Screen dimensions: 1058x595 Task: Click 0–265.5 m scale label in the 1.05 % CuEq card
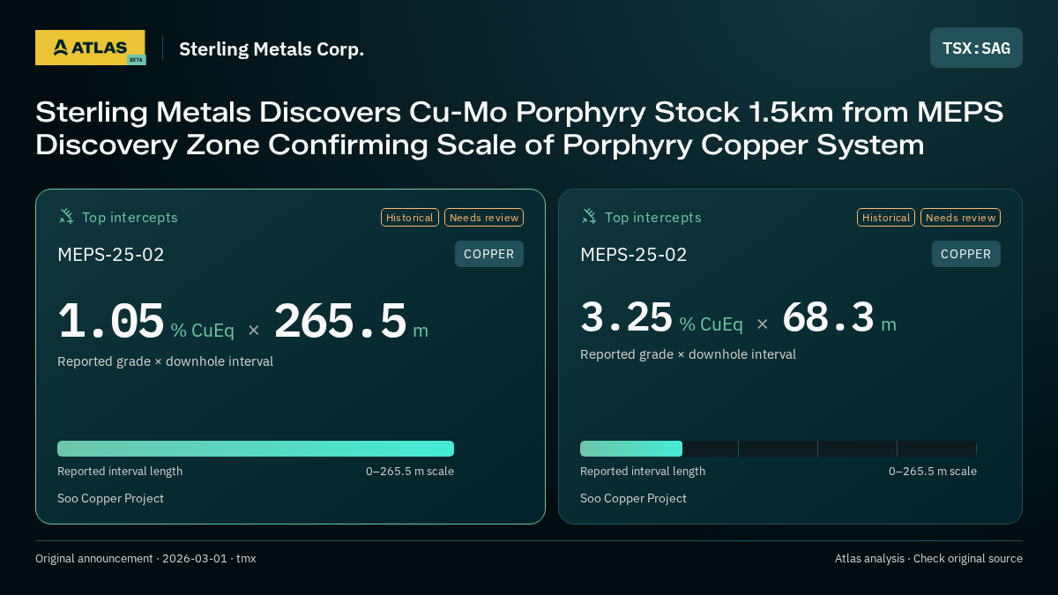pos(410,471)
